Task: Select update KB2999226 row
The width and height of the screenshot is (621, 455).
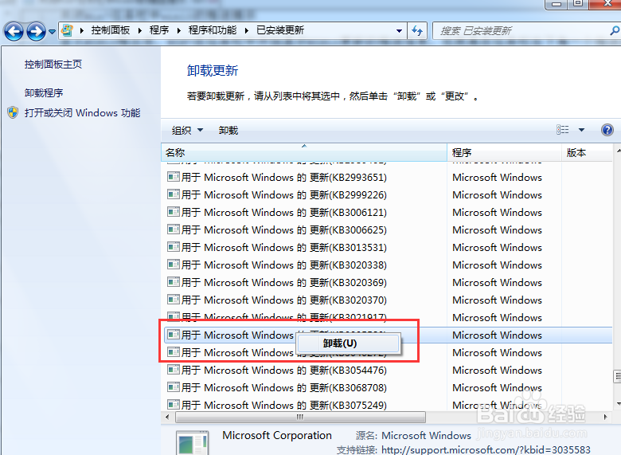Action: click(x=388, y=194)
